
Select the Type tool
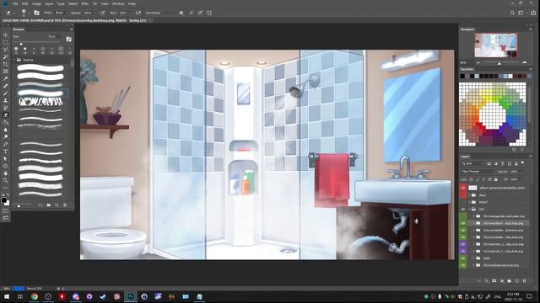click(6, 151)
